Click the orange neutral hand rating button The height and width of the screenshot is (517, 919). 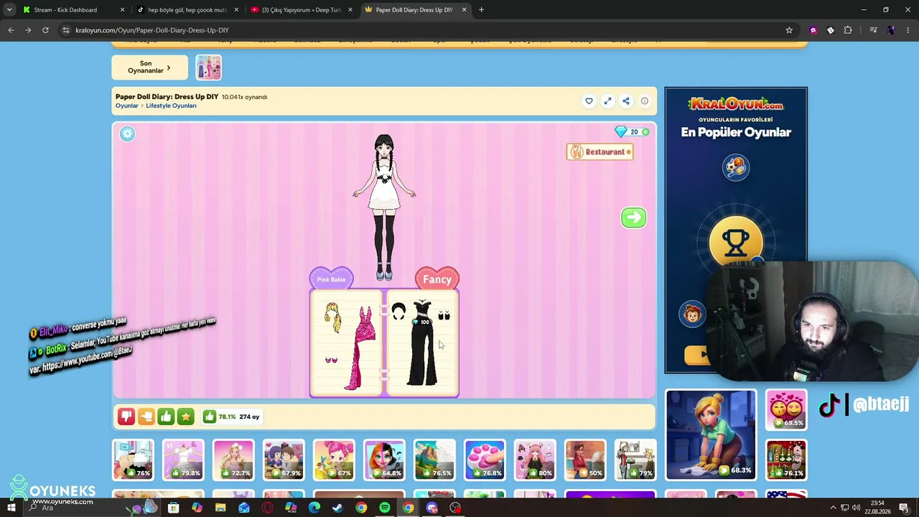coord(146,416)
